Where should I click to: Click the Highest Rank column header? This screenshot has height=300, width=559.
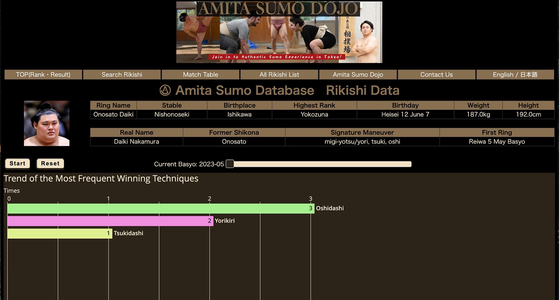pyautogui.click(x=314, y=105)
